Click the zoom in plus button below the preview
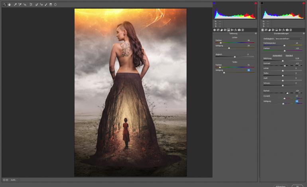Screen dimensions: 307x187 pos(7,180)
